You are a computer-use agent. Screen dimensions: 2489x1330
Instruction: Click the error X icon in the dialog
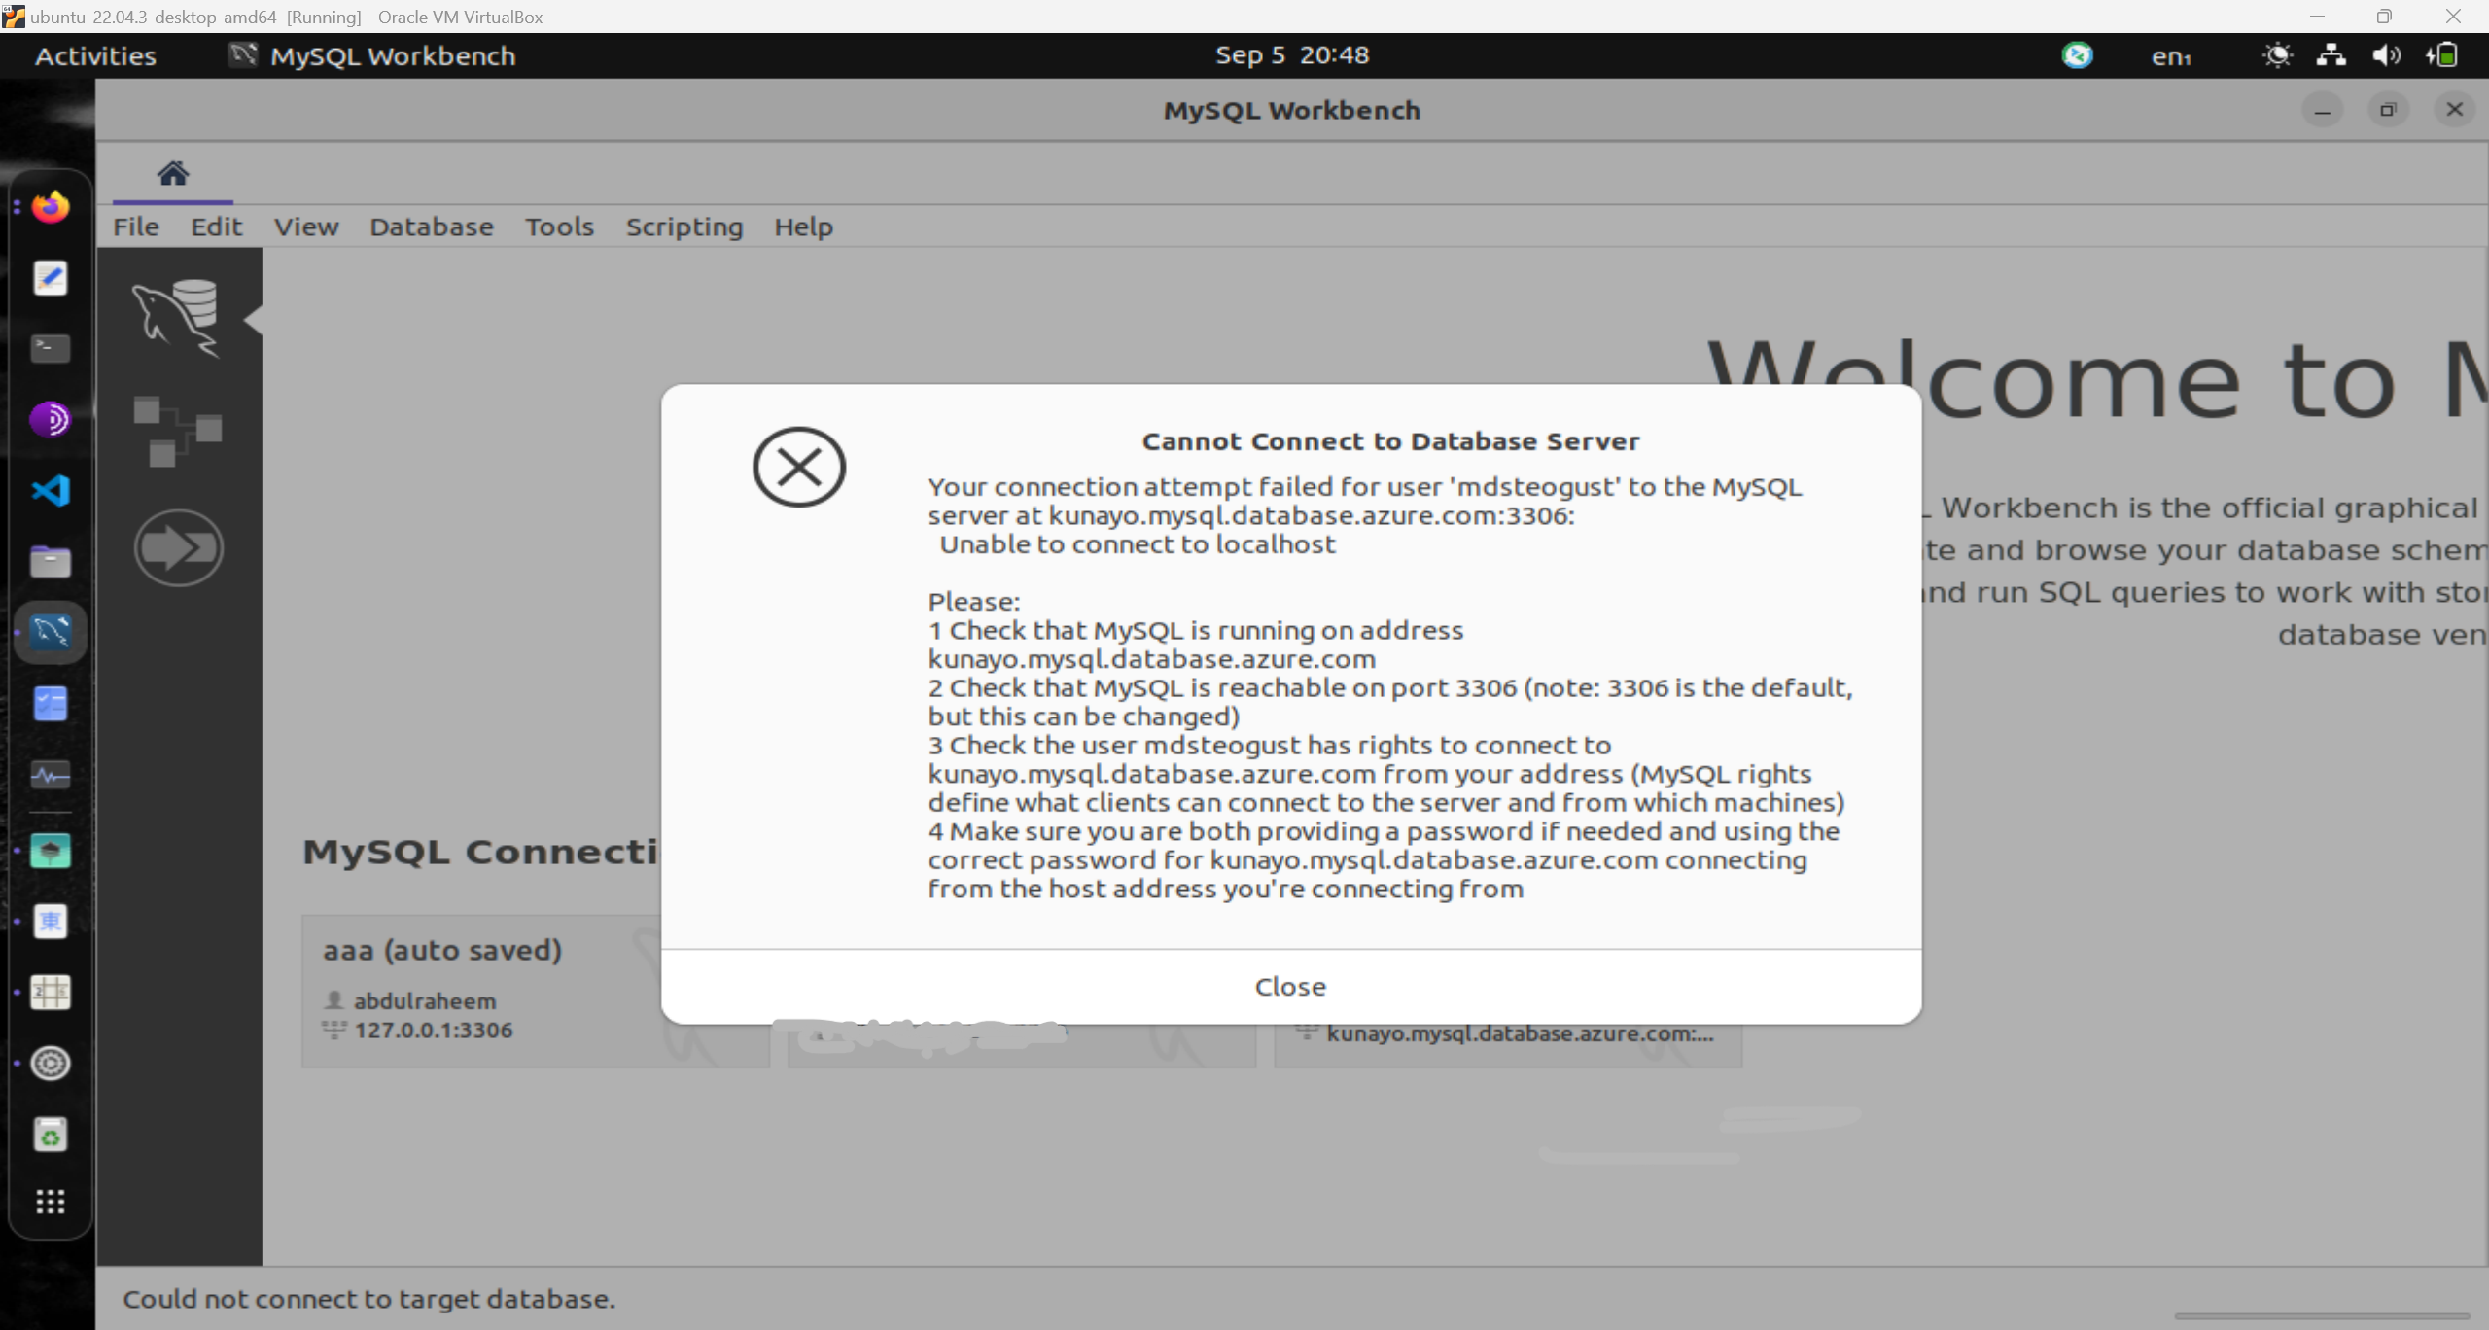[x=799, y=467]
